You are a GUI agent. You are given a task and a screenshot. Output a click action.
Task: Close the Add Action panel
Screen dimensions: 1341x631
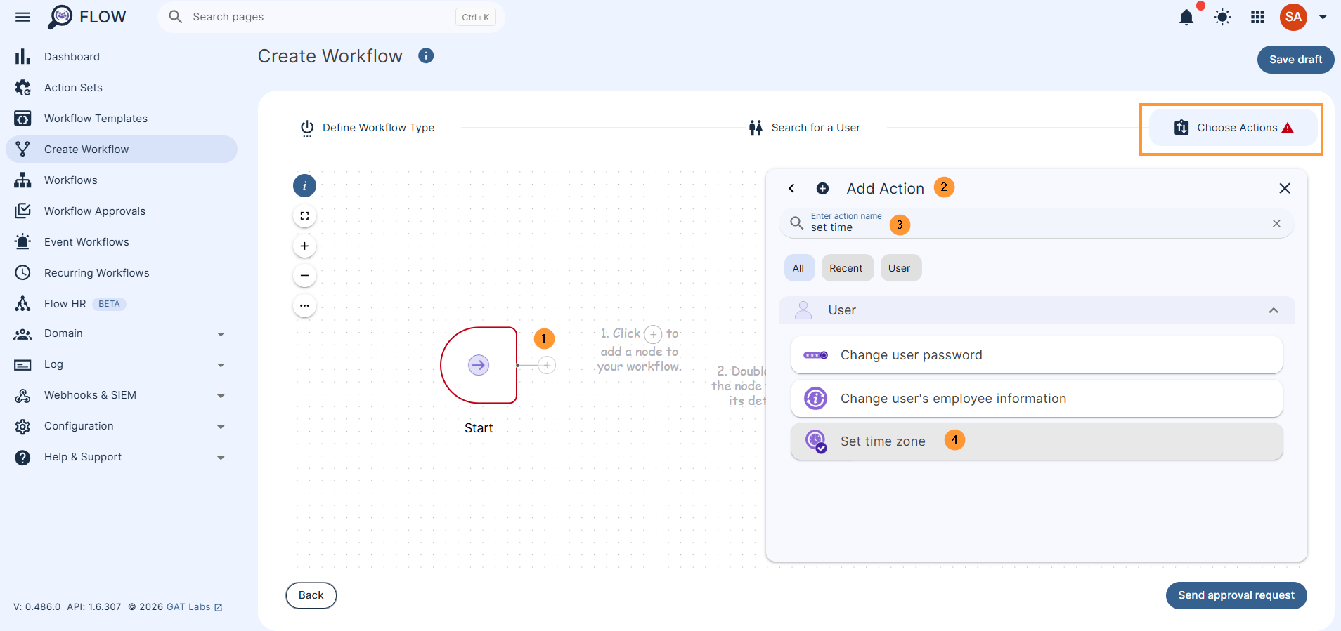[x=1285, y=188]
